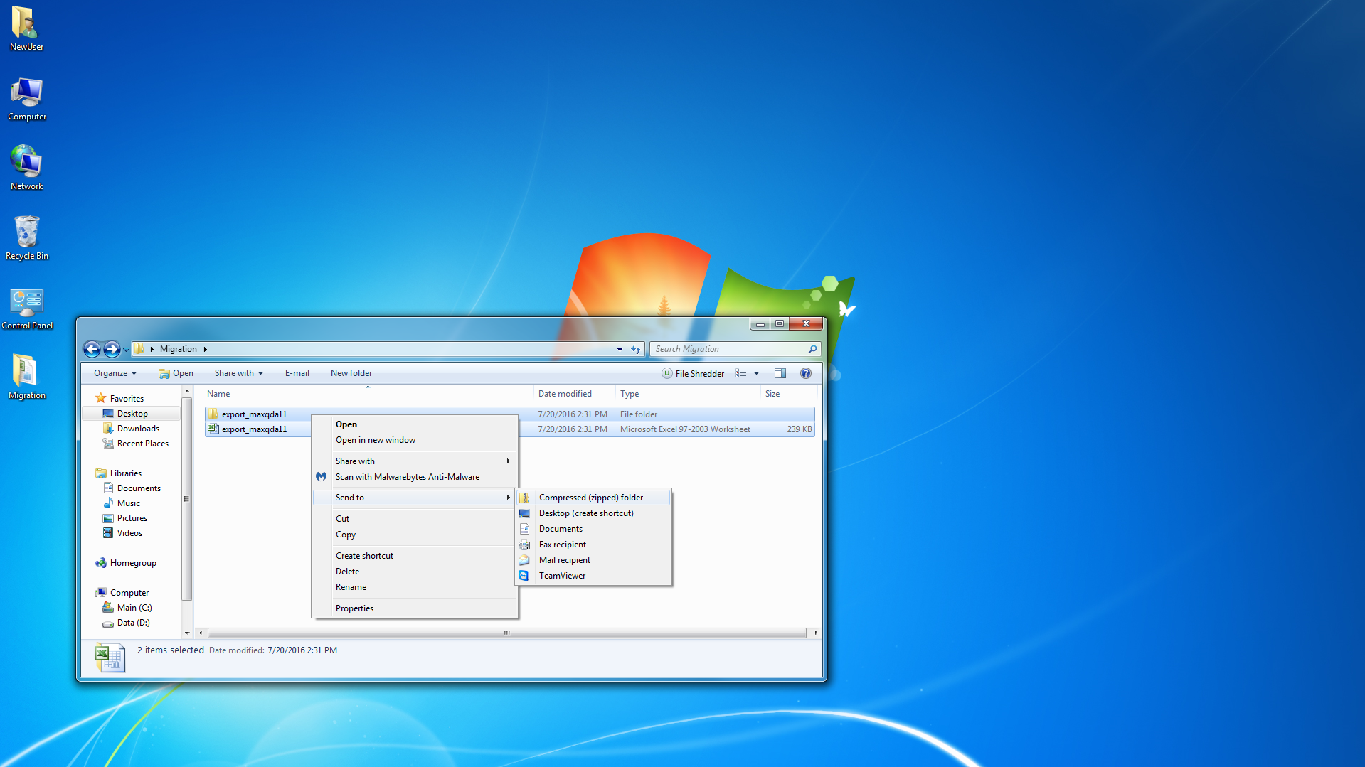Click the Malwarebytes logo in context menu

click(322, 477)
